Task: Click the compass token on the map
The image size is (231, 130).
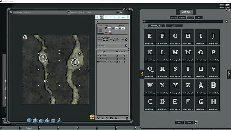Action: coord(25,37)
